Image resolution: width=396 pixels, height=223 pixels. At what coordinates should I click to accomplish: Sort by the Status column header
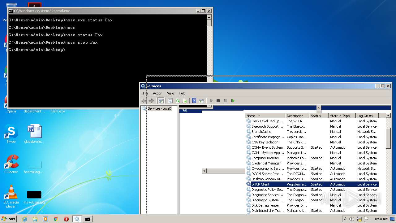point(319,116)
